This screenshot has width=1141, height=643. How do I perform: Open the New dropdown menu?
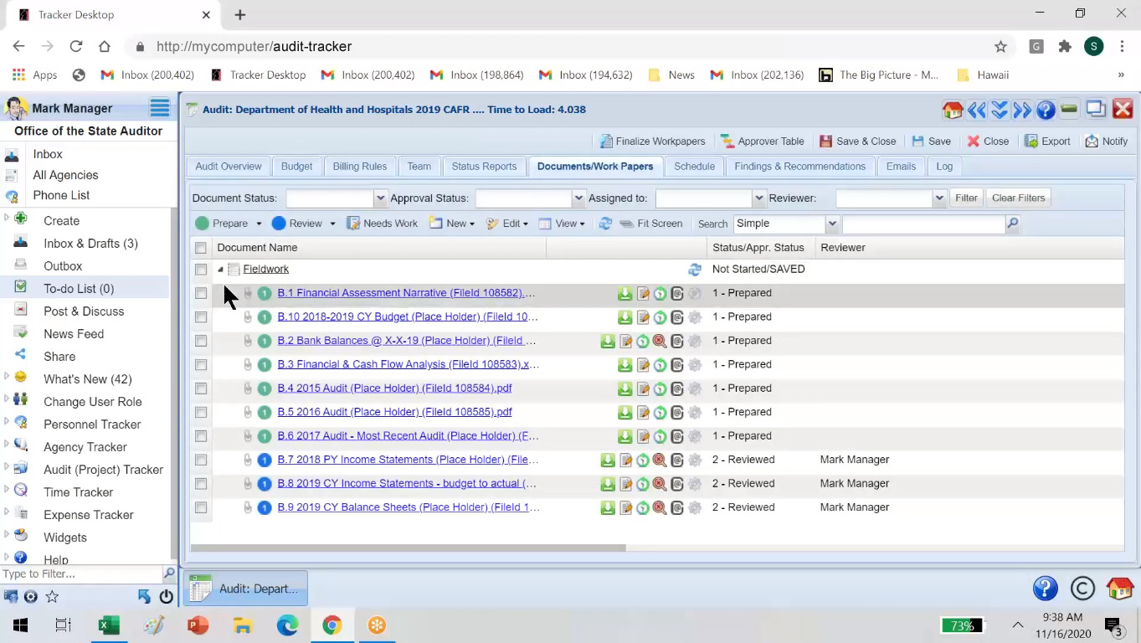point(452,224)
